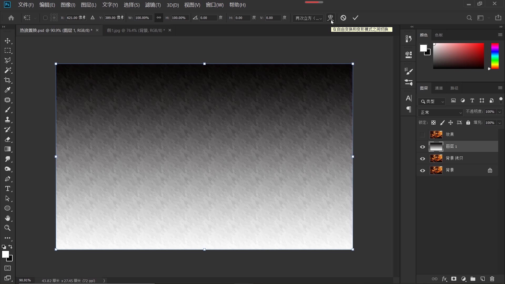This screenshot has width=505, height=284.
Task: Pick a color from the hue slider
Action: [x=495, y=56]
